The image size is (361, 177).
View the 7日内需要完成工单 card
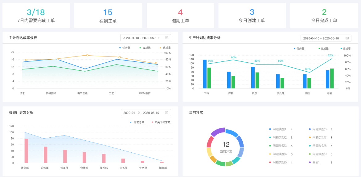click(x=36, y=16)
